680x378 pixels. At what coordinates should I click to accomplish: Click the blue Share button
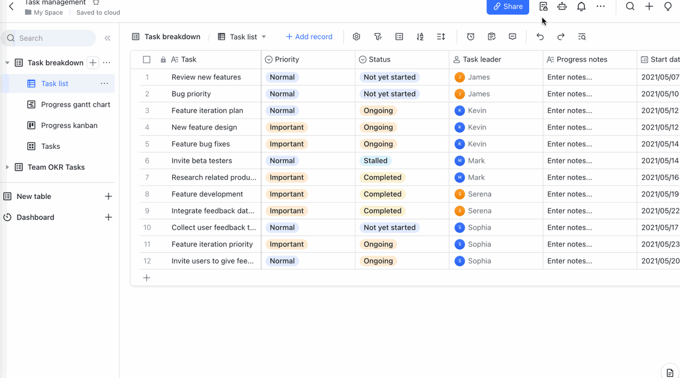[x=507, y=6]
